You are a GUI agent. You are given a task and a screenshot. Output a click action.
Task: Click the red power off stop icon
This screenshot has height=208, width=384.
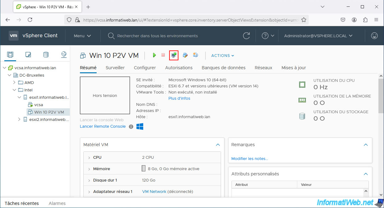[163, 55]
